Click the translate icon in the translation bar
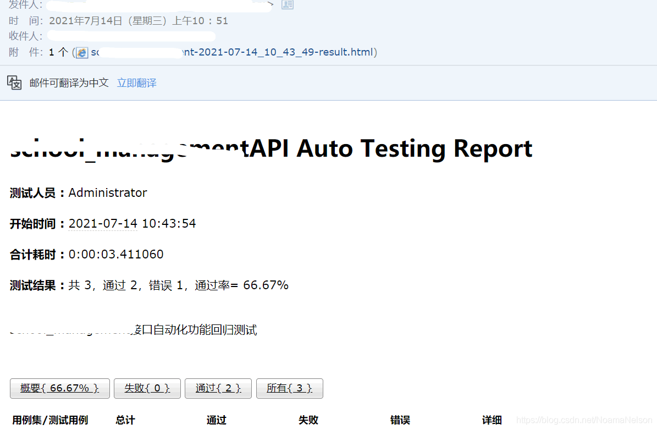 coord(14,83)
